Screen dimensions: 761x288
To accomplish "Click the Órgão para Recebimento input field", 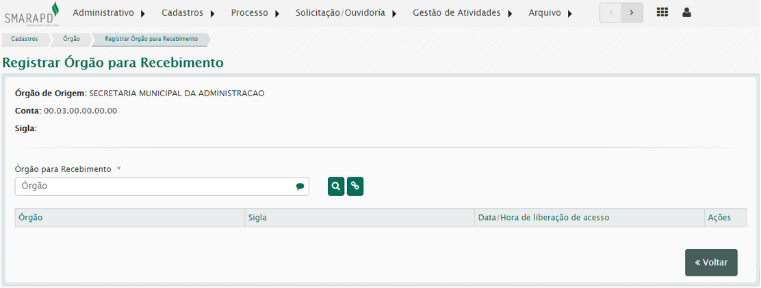I will tap(156, 186).
